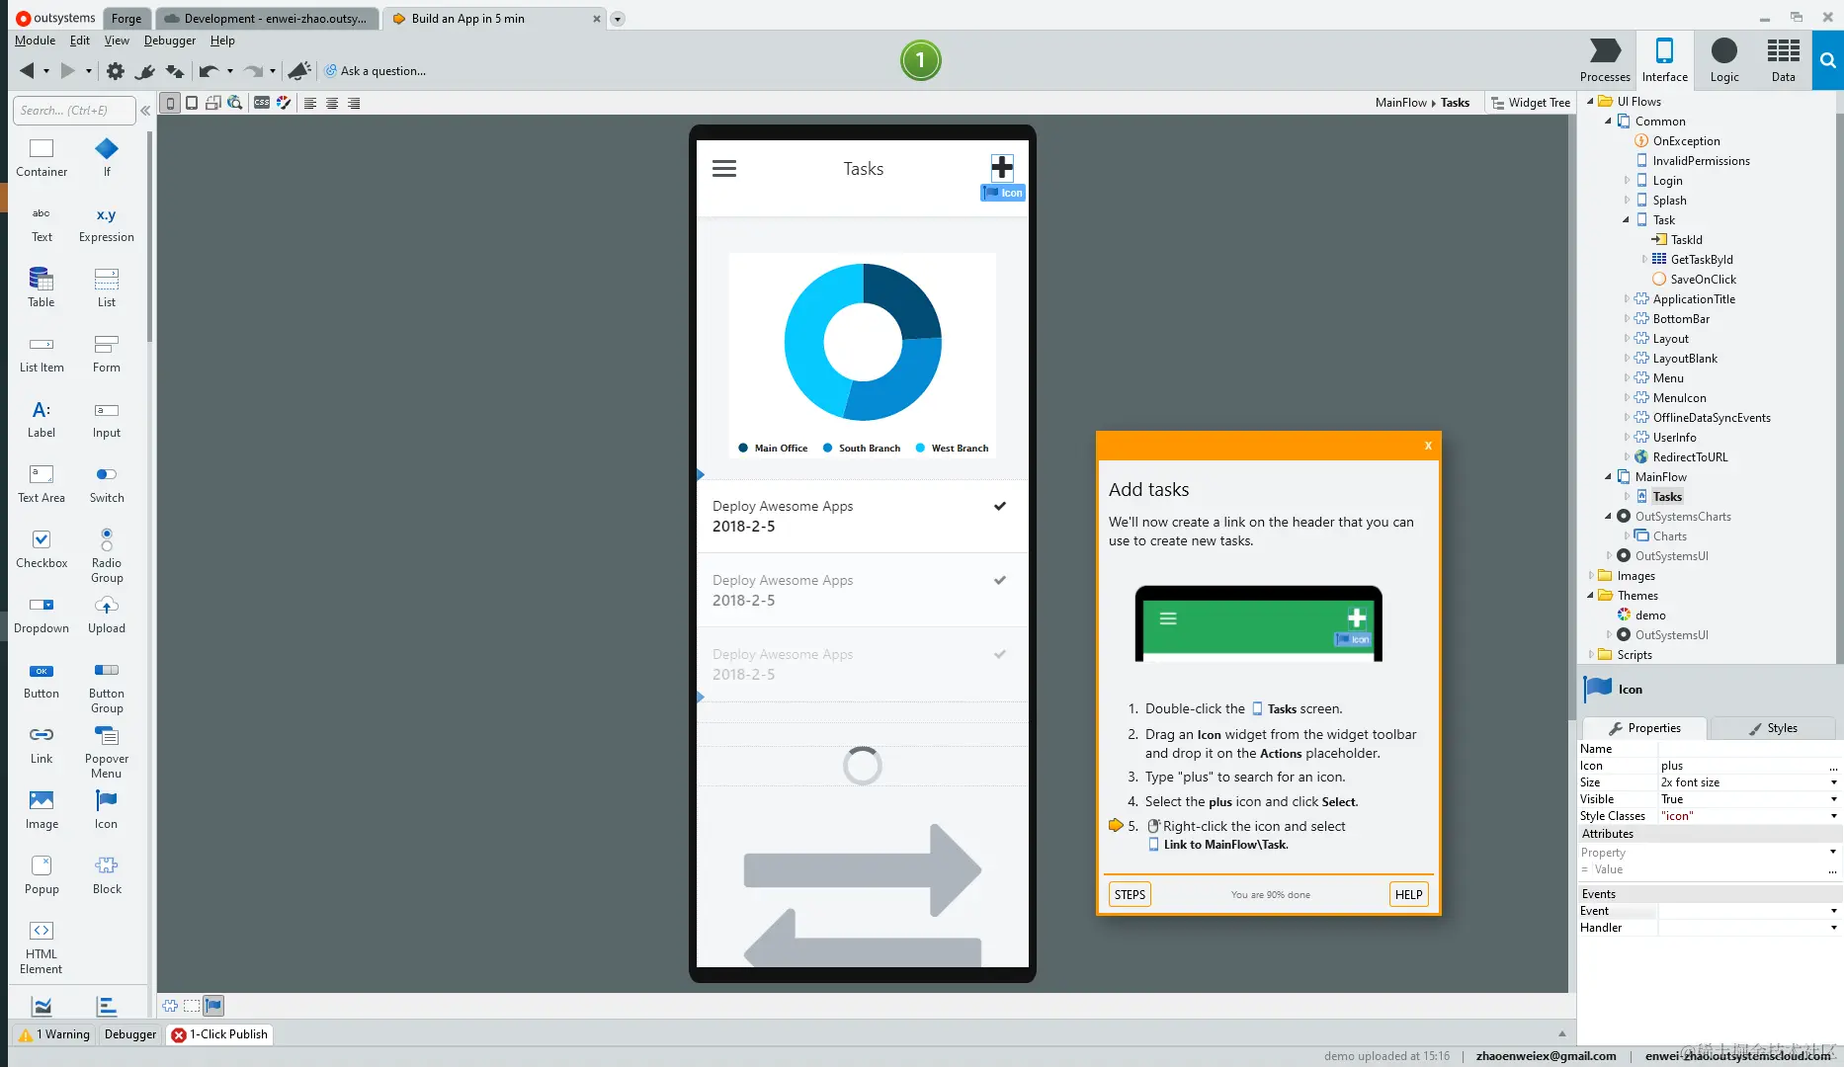Open the Processes layer
The image size is (1844, 1068).
click(x=1605, y=60)
